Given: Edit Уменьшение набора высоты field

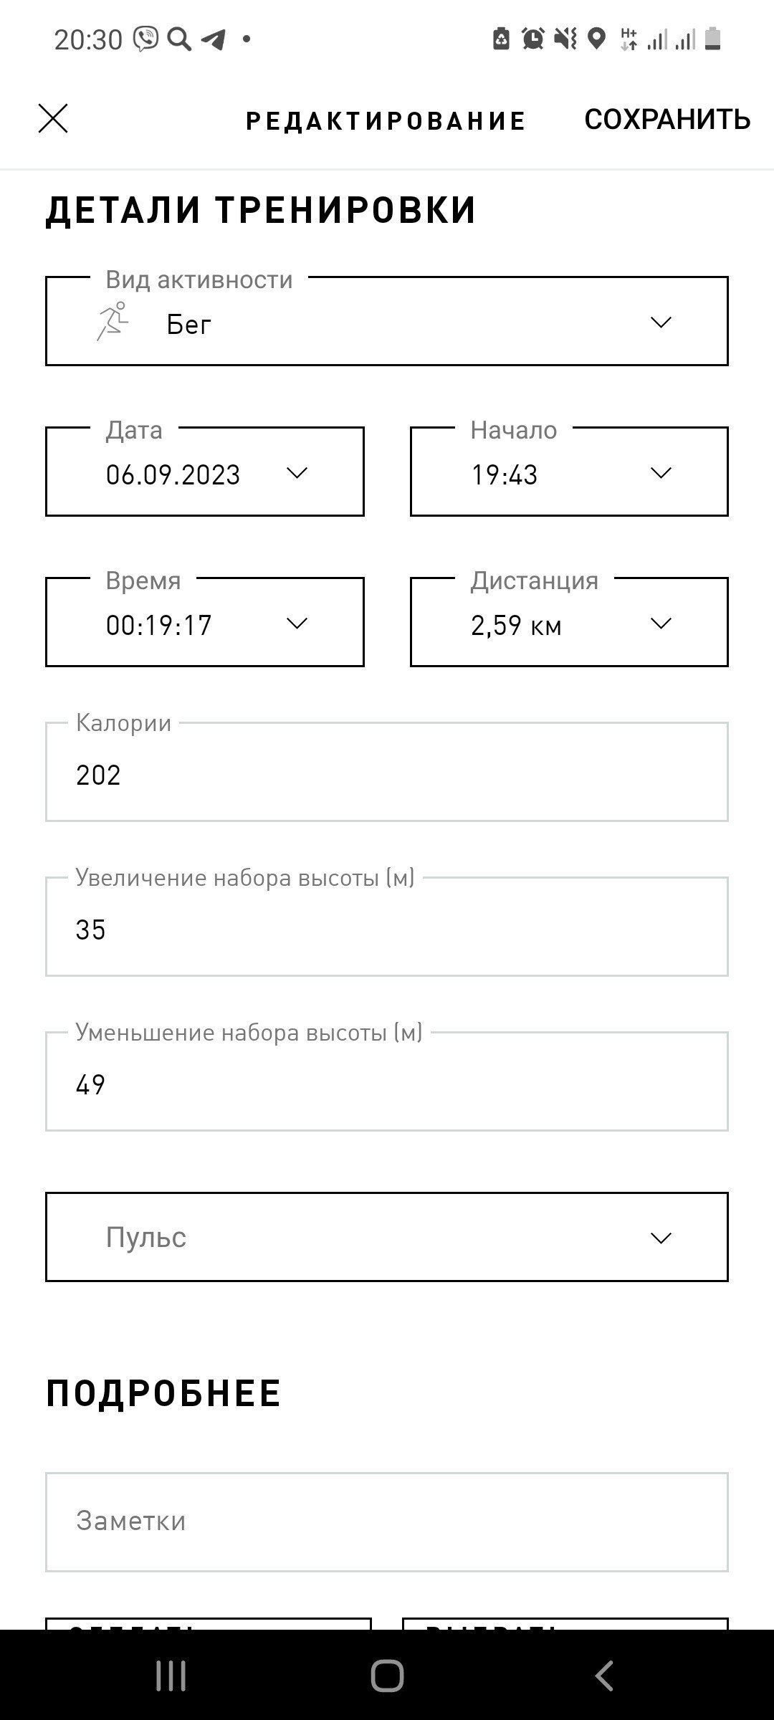Looking at the screenshot, I should pos(387,1081).
